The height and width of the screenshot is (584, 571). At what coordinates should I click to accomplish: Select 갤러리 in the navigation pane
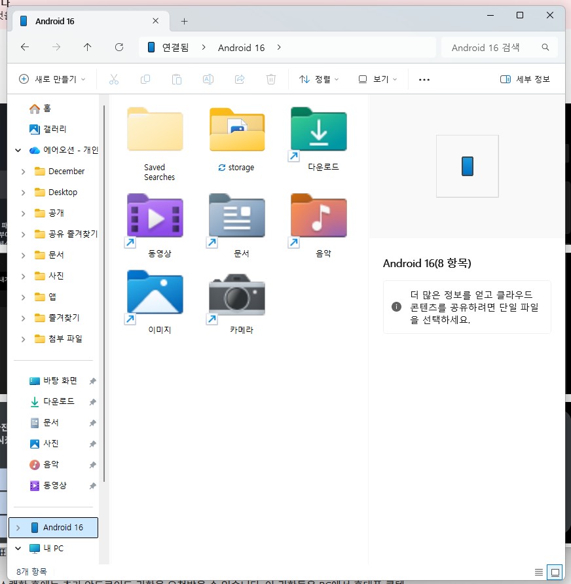pyautogui.click(x=48, y=129)
